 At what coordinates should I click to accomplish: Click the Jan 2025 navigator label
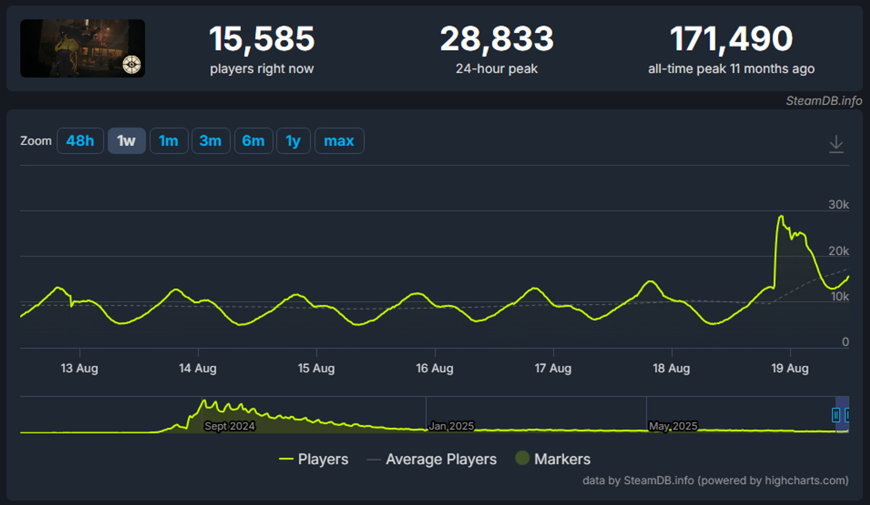(451, 426)
